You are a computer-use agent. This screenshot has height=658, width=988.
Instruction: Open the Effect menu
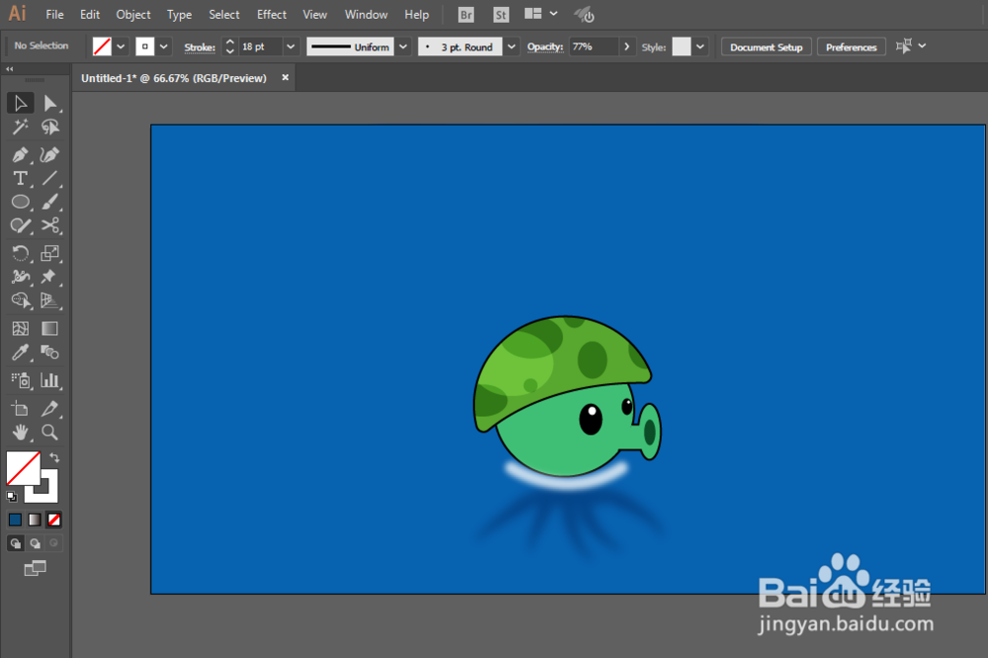tap(272, 15)
